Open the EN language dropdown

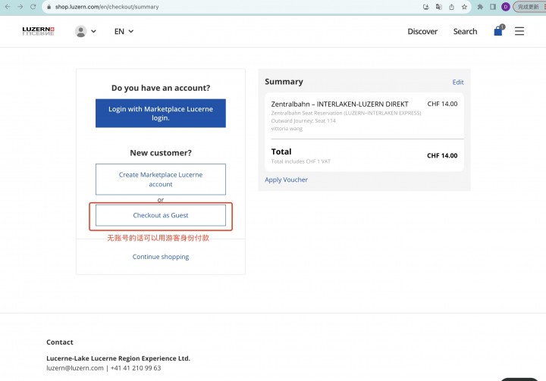click(x=124, y=31)
